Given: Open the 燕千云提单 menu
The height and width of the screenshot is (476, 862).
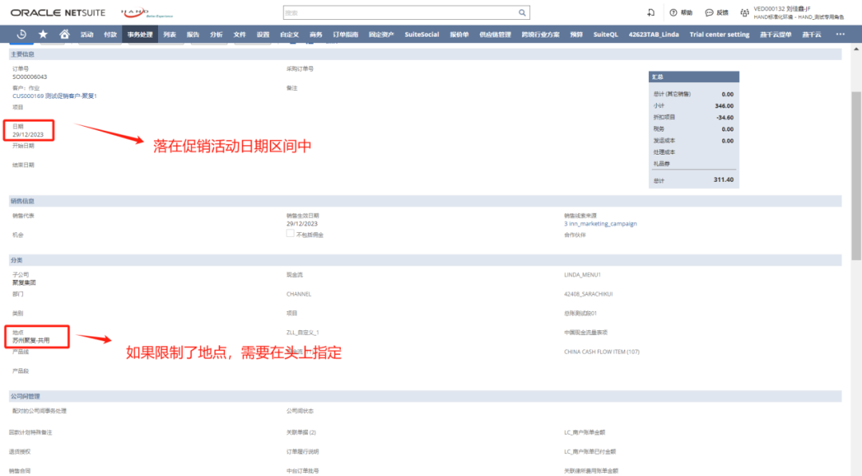Looking at the screenshot, I should click(776, 34).
